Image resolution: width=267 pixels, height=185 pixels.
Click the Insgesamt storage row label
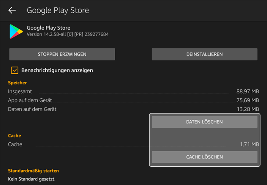20,91
